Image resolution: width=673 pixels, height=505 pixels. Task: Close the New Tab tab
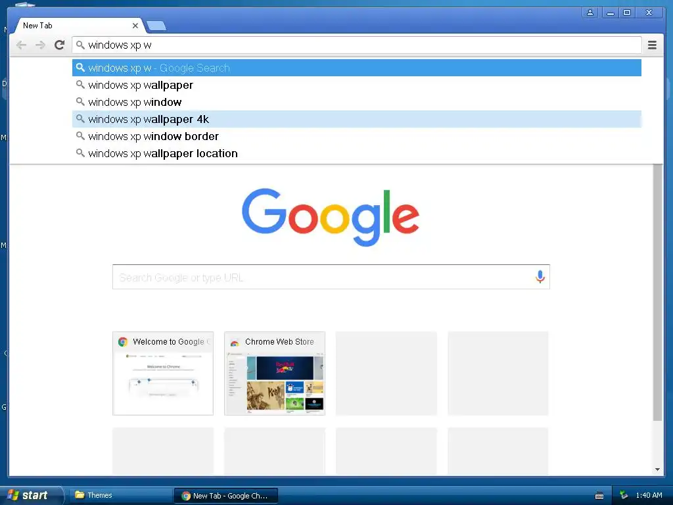point(135,26)
